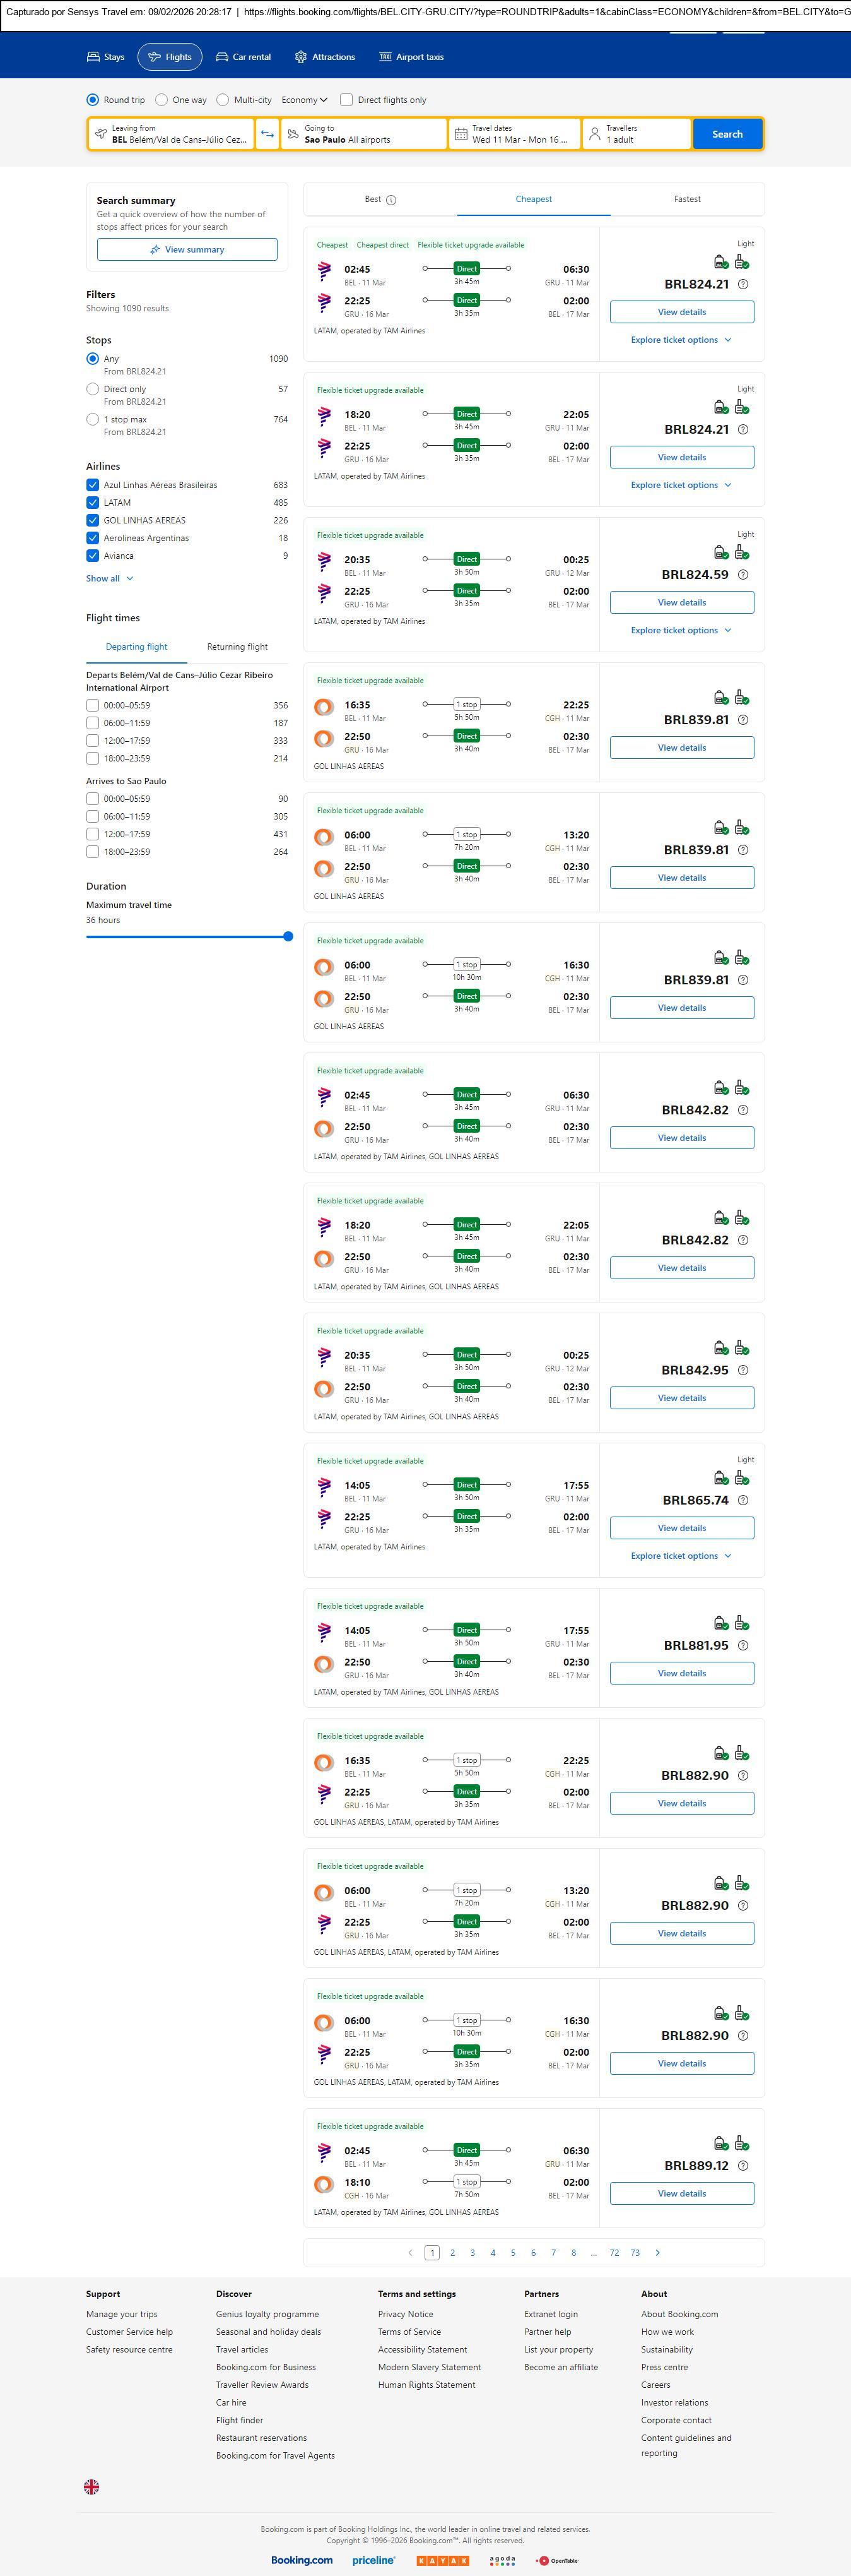Uncheck the GOL LINHAS AEREAS airline filter
Viewport: 851px width, 2576px height.
(93, 520)
